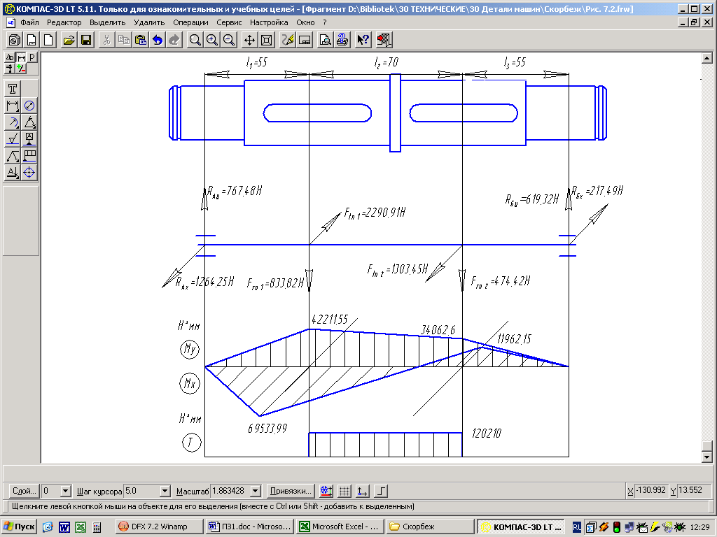This screenshot has width=717, height=537.
Task: Click the X coordinate field
Action: (652, 490)
